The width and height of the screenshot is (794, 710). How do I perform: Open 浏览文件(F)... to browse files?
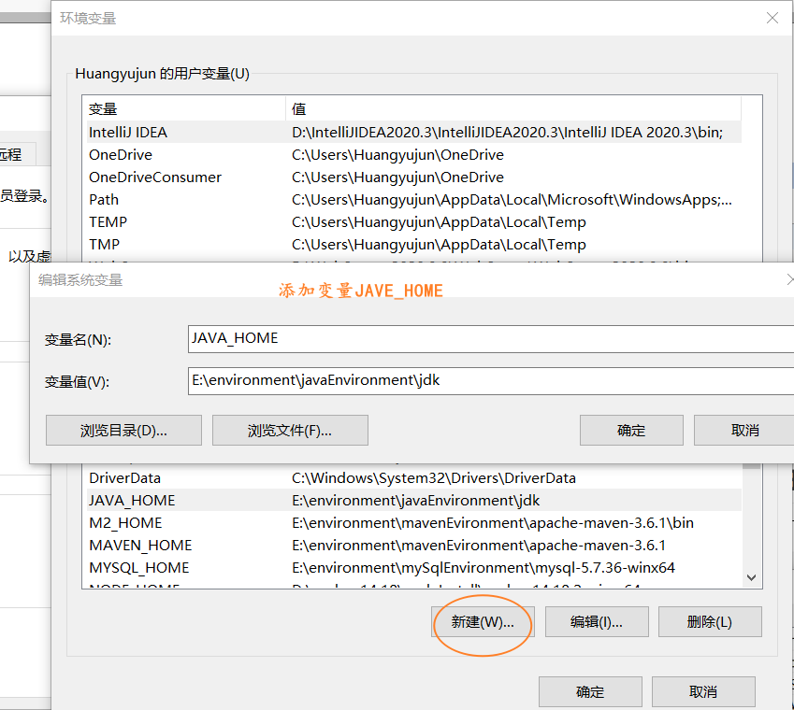pos(290,431)
